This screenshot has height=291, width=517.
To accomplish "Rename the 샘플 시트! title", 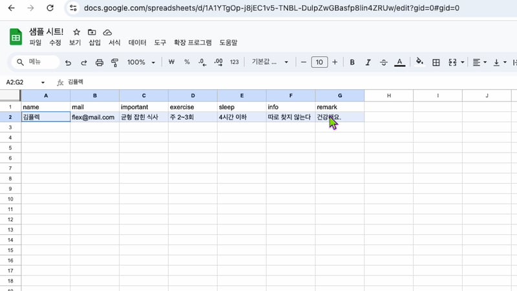I will 46,32.
